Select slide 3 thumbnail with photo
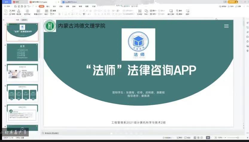 [x=22, y=72]
